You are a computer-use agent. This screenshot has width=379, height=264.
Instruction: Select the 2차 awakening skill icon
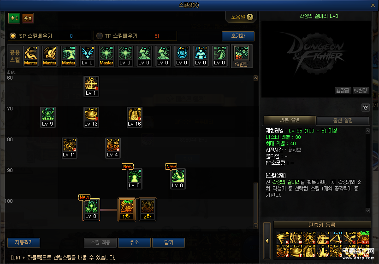click(148, 210)
